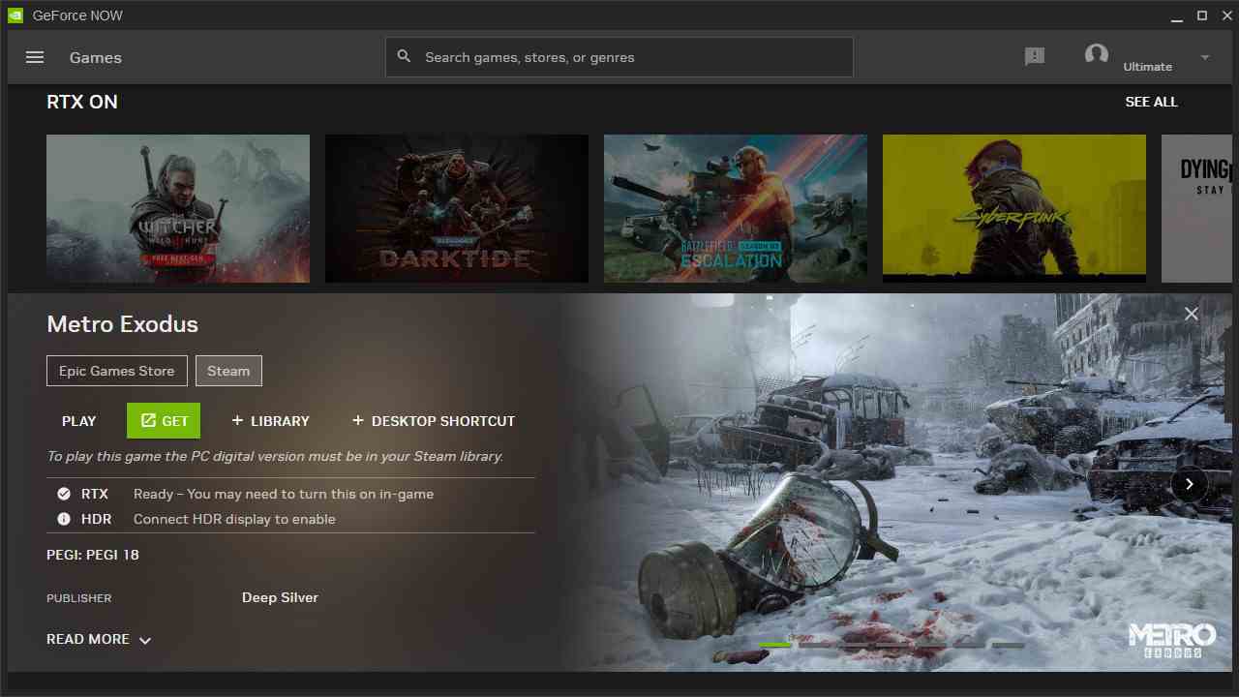The width and height of the screenshot is (1239, 697).
Task: Expand READ MORE game details
Action: 99,639
